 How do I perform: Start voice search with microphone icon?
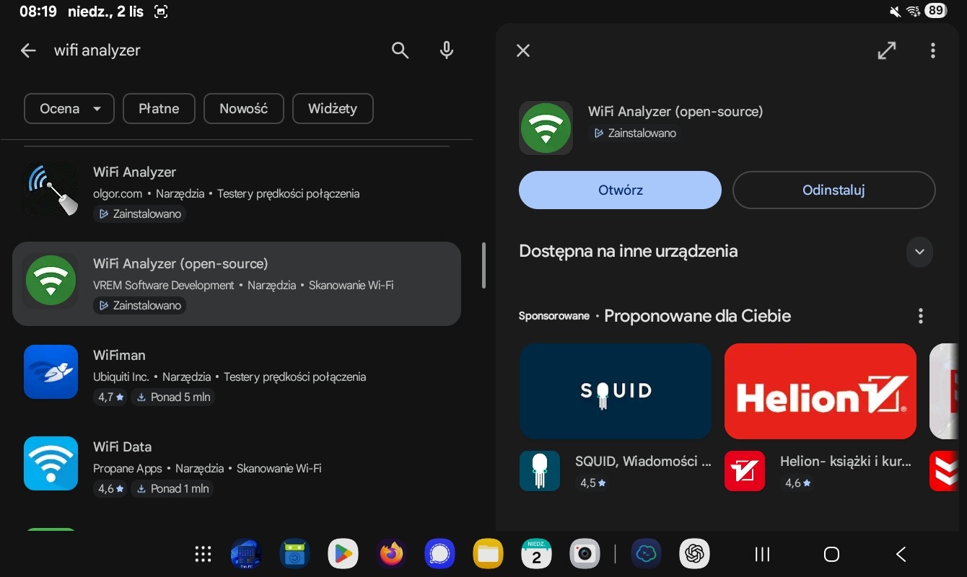point(447,50)
